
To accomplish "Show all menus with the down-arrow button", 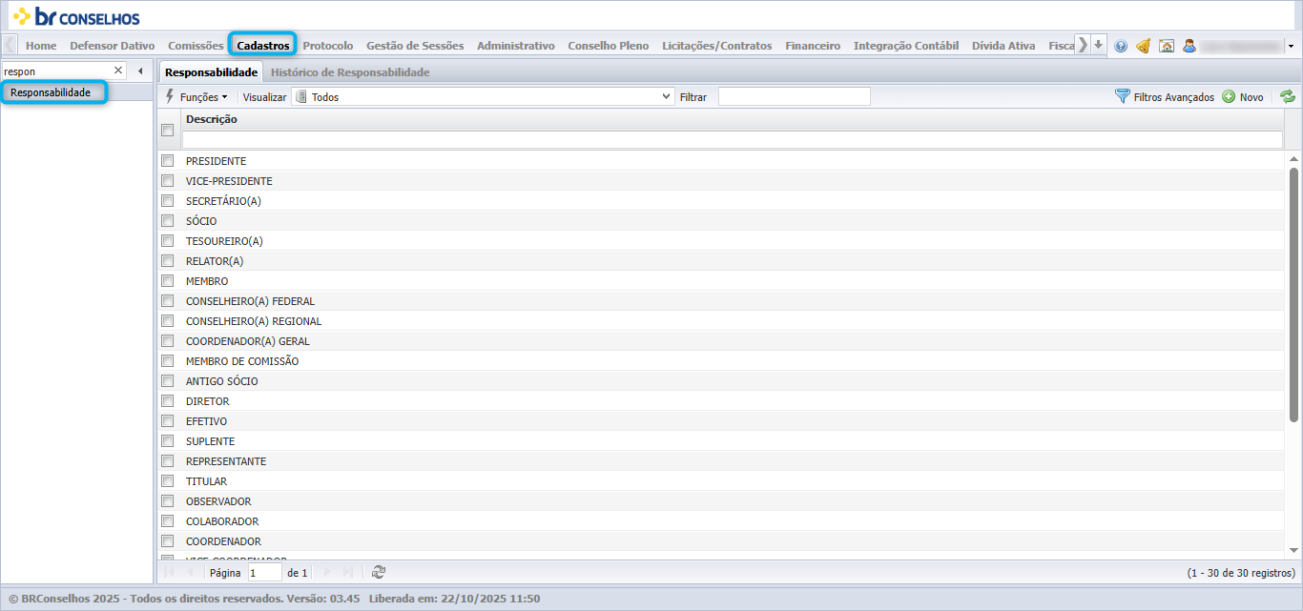I will point(1099,45).
